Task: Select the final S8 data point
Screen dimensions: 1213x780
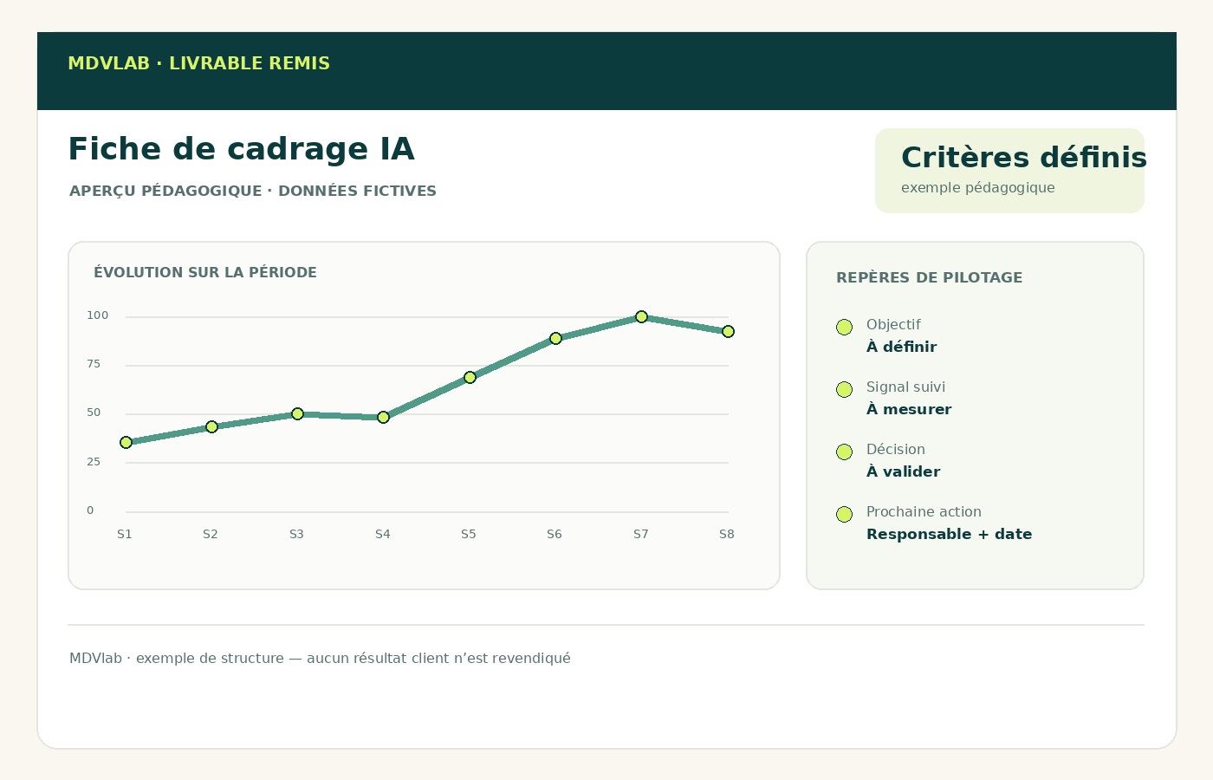Action: (728, 331)
